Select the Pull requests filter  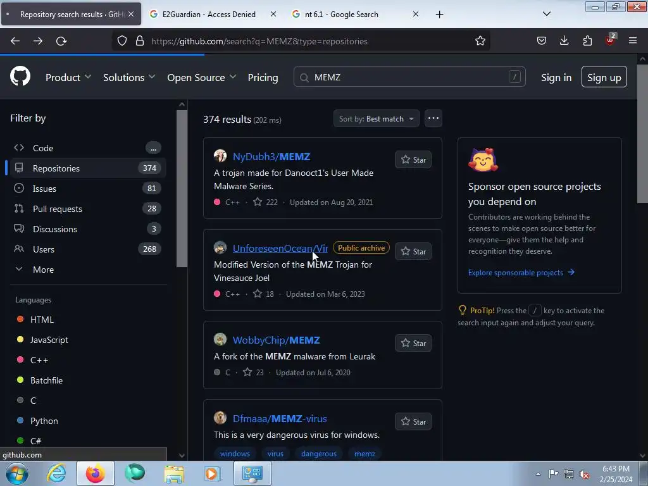click(x=87, y=209)
